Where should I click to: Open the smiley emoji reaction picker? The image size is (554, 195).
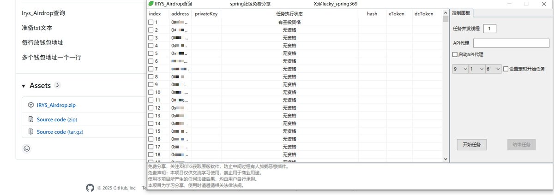coord(27,148)
